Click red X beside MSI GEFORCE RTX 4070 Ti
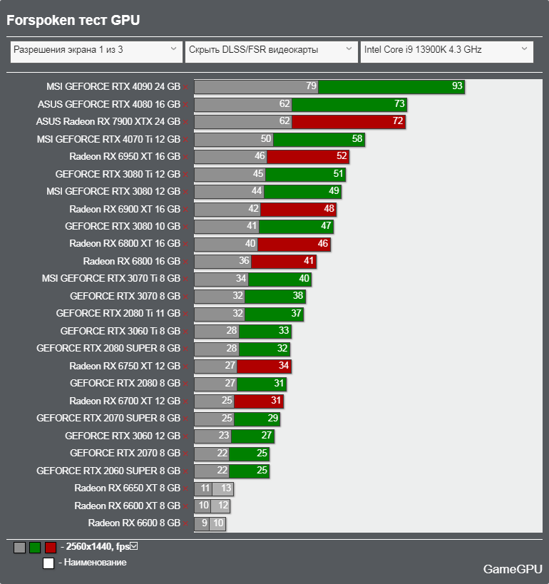 point(185,140)
